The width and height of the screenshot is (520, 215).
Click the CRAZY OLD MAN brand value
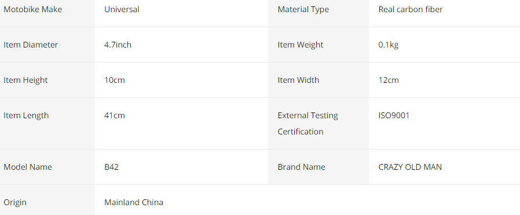410,167
